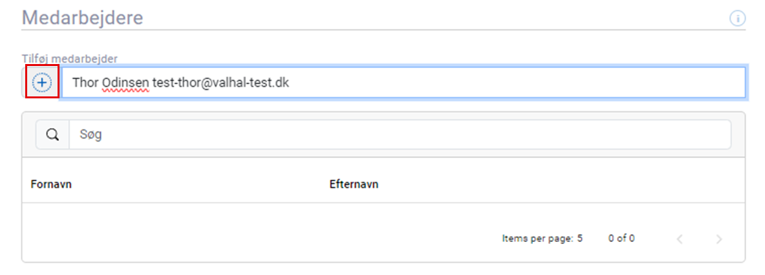This screenshot has height=275, width=765.
Task: Click the Medarbejdere section heading
Action: [x=82, y=17]
